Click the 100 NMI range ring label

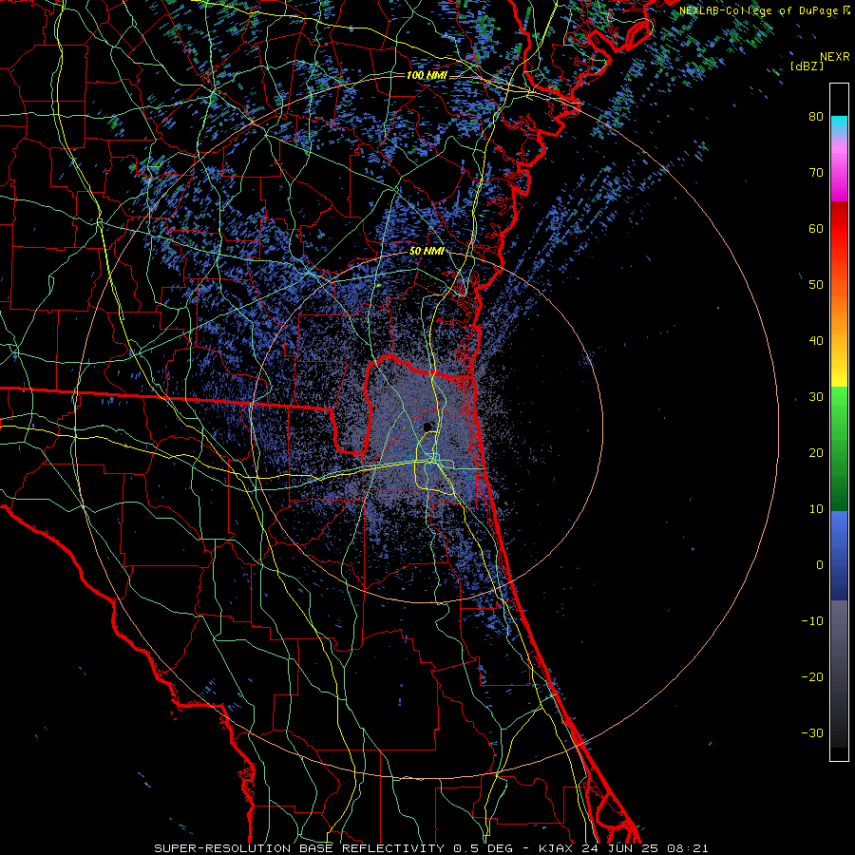[x=427, y=75]
